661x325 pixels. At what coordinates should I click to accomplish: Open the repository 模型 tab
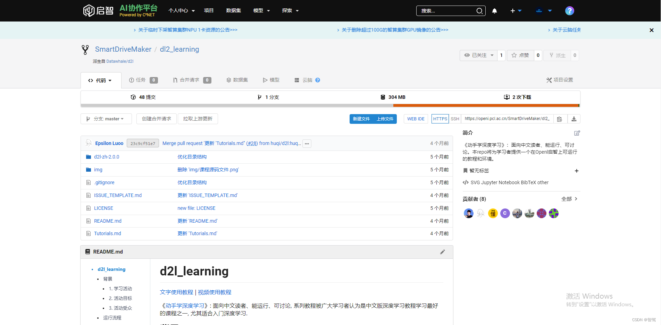271,80
